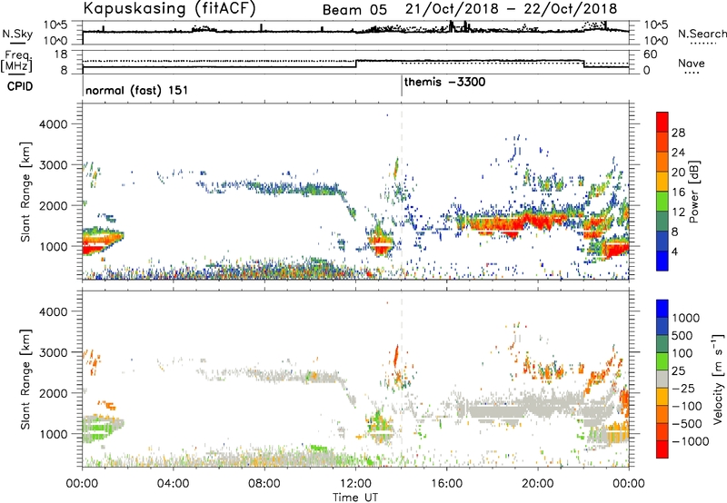Pick the bottom red segment of Velocity colorbar

coord(662,449)
